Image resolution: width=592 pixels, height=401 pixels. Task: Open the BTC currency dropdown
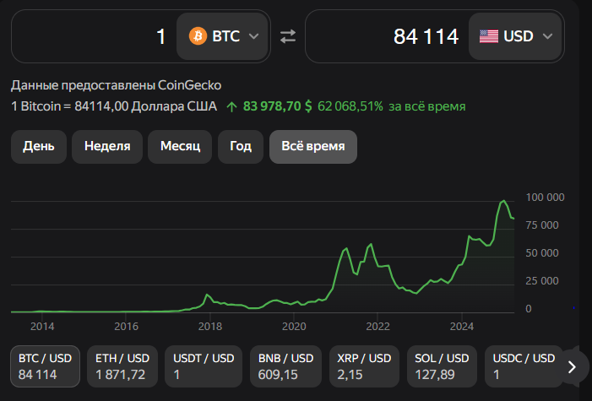(x=223, y=36)
